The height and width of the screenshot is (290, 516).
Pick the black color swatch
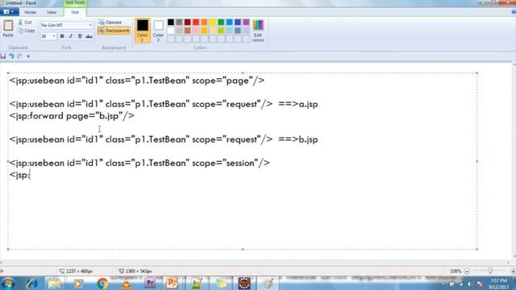click(171, 22)
